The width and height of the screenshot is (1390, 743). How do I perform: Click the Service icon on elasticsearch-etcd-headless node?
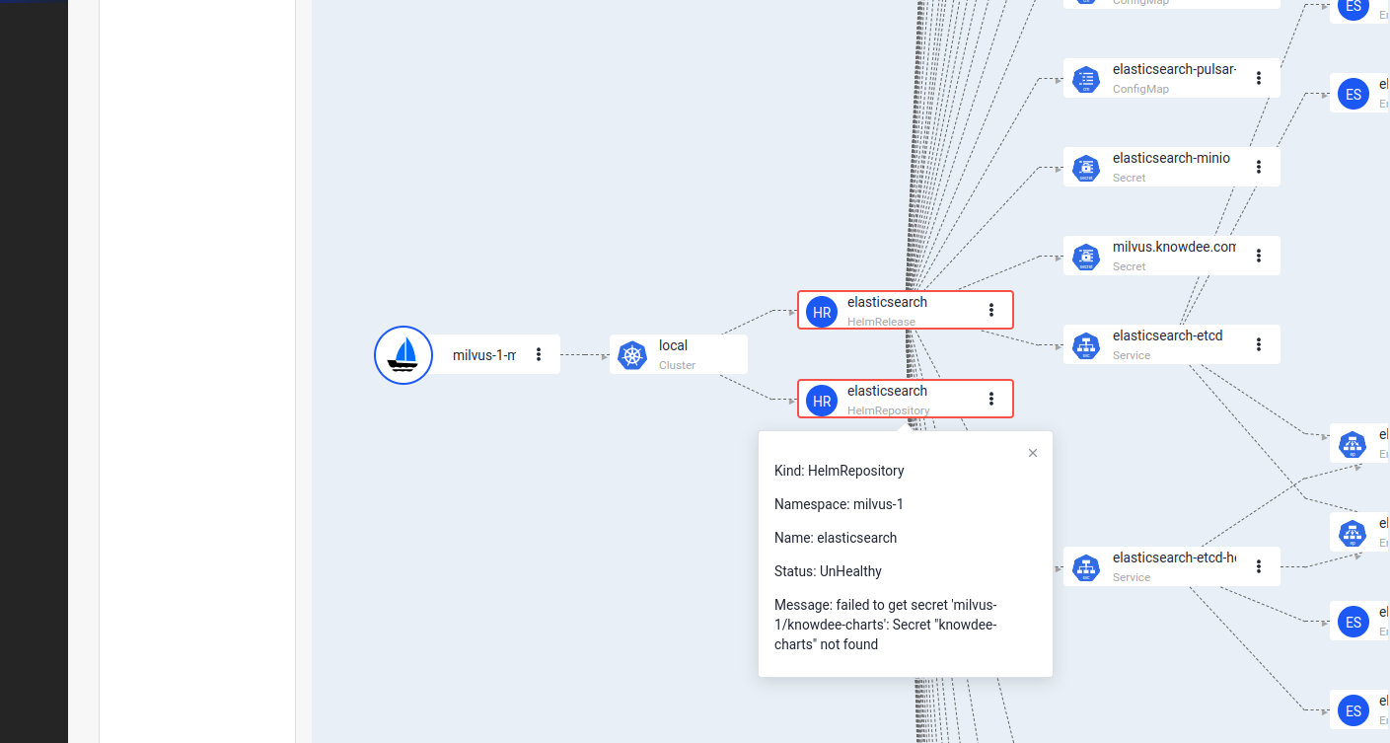coord(1085,566)
